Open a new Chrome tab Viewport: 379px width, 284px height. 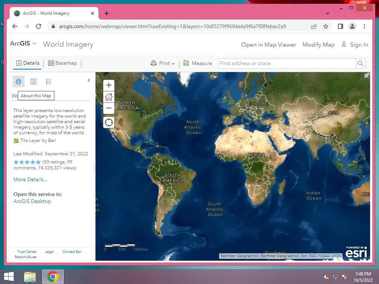tap(107, 13)
